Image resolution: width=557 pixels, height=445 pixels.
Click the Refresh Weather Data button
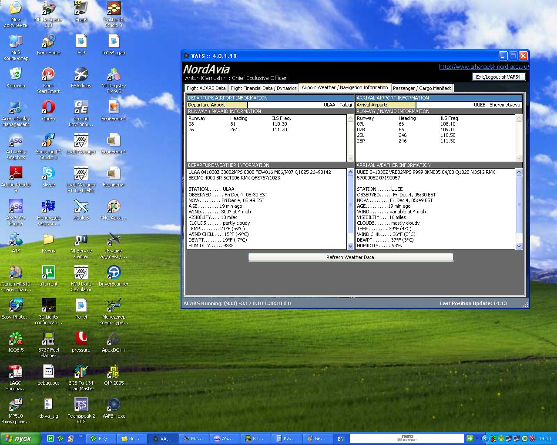(x=350, y=257)
